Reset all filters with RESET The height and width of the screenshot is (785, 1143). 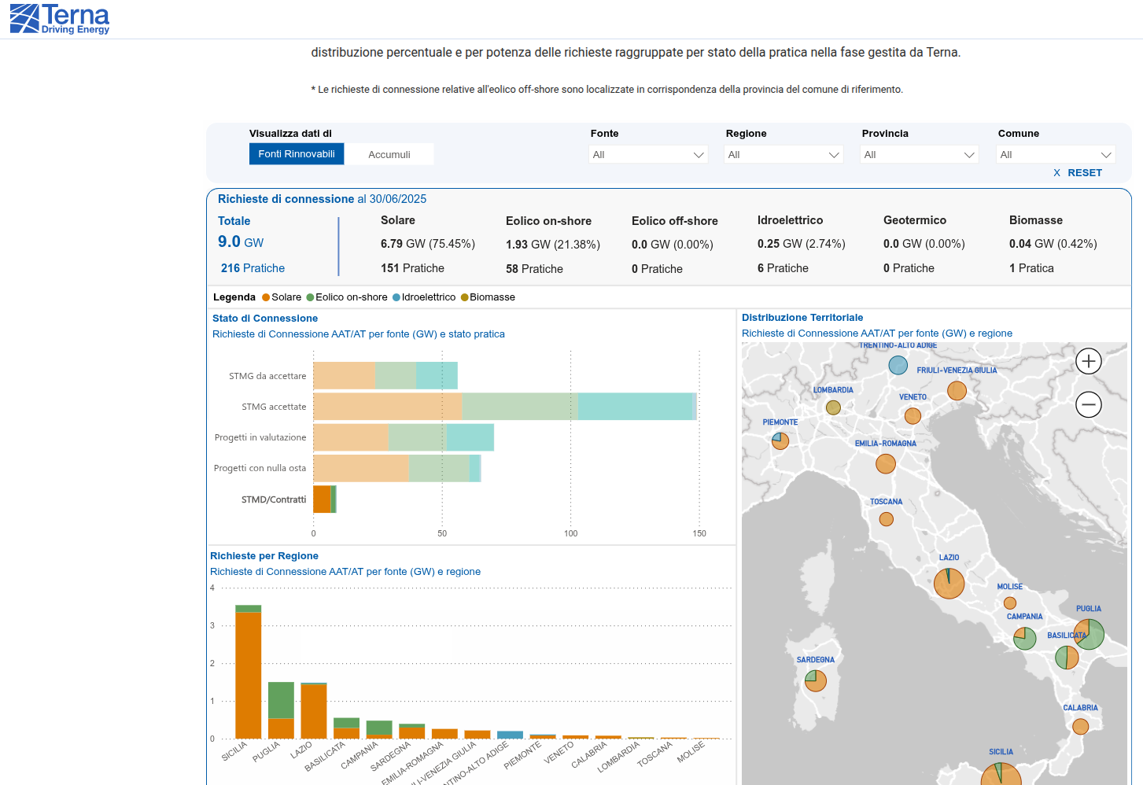tap(1078, 173)
